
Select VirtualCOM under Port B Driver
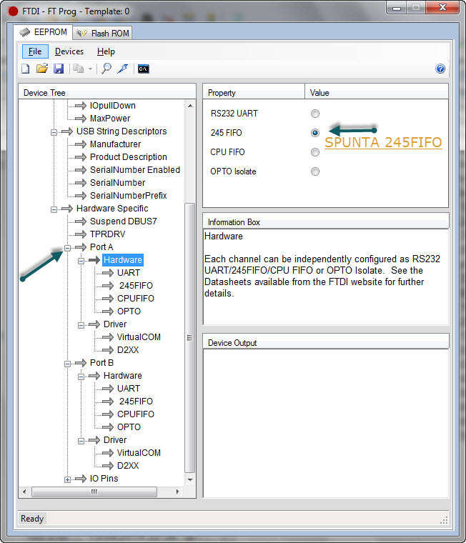(139, 452)
